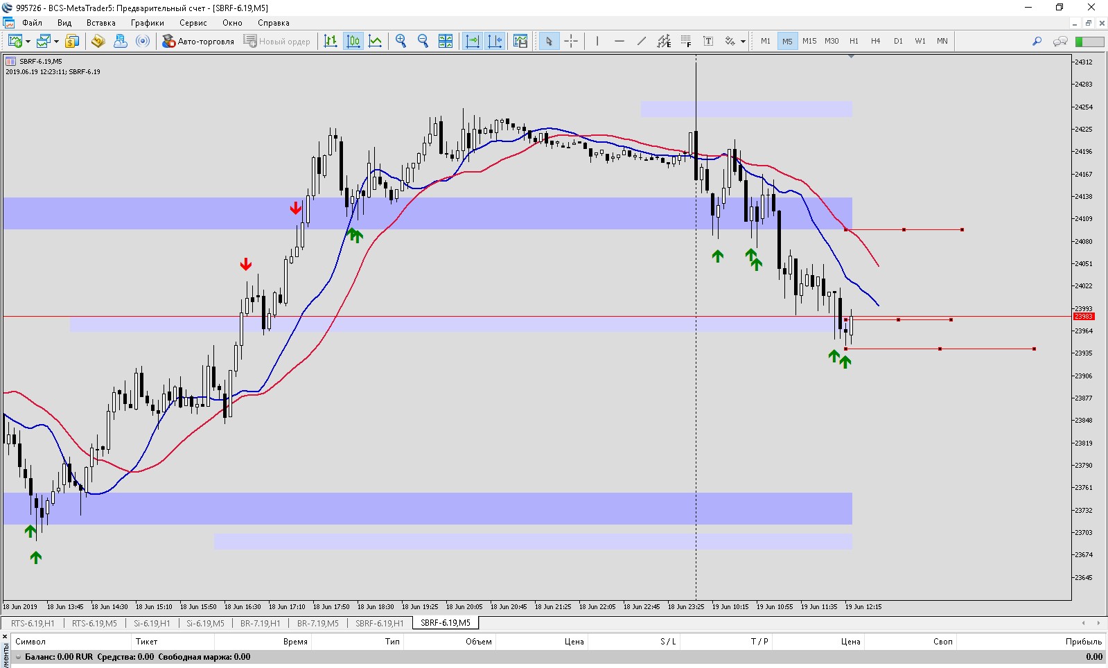Set timeframe to H1

[x=854, y=42]
